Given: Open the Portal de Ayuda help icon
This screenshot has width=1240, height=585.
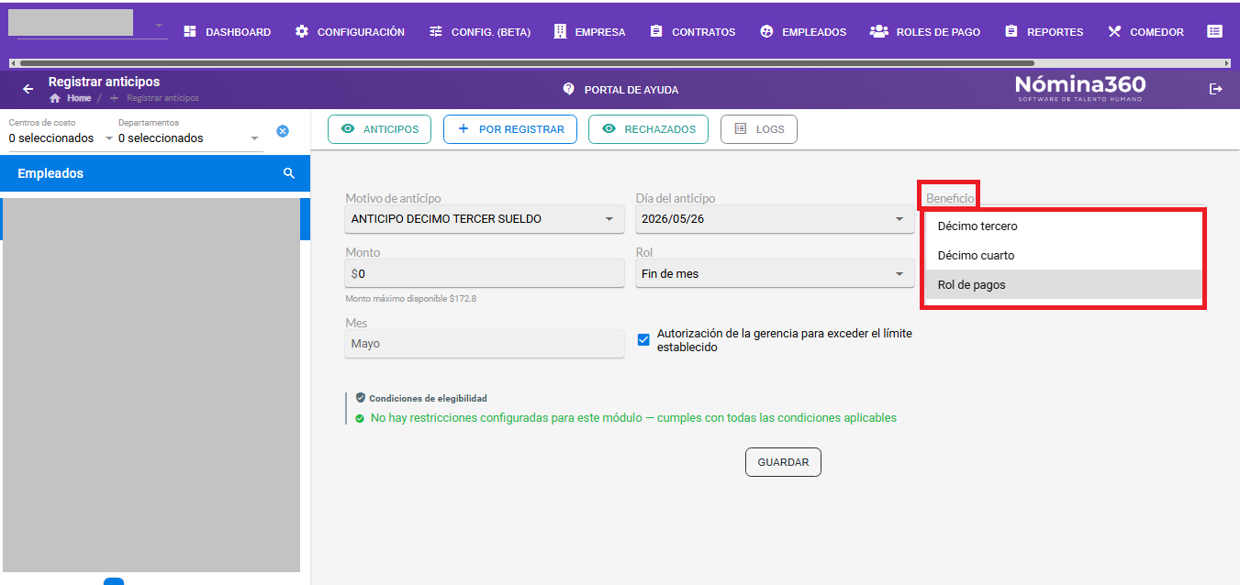Looking at the screenshot, I should pos(568,89).
